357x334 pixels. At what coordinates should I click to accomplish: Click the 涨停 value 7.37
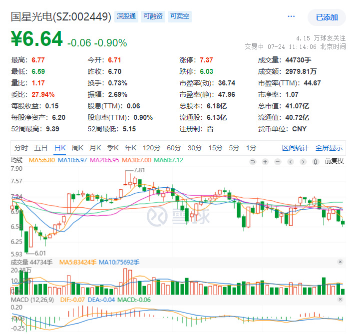pyautogui.click(x=206, y=60)
